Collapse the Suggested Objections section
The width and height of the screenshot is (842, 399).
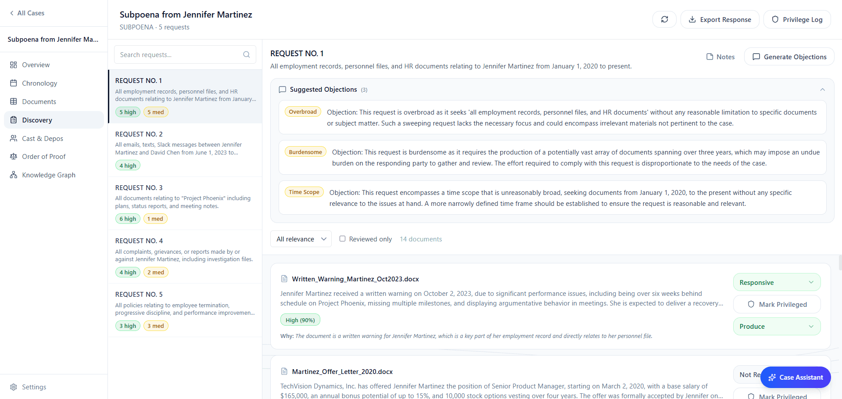(822, 89)
